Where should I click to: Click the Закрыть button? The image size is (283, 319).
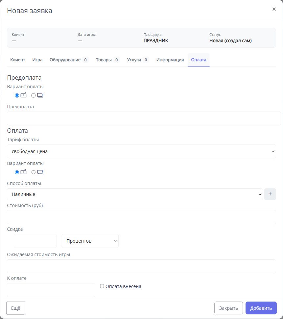click(x=228, y=308)
